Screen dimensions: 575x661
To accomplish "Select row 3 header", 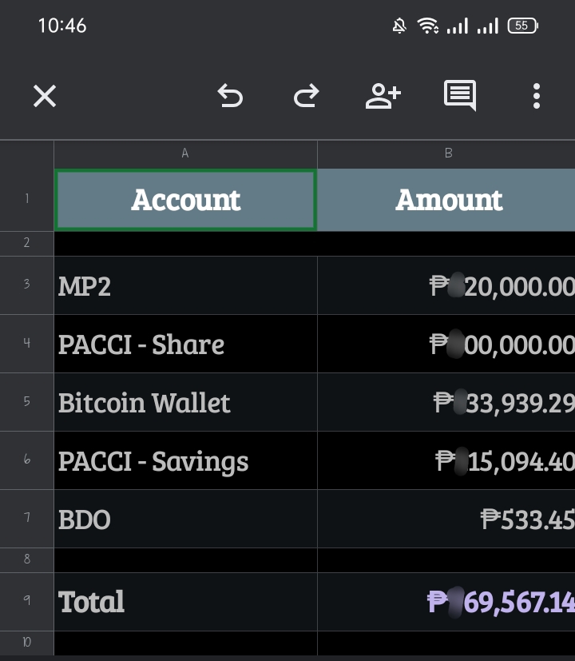I will pos(27,285).
